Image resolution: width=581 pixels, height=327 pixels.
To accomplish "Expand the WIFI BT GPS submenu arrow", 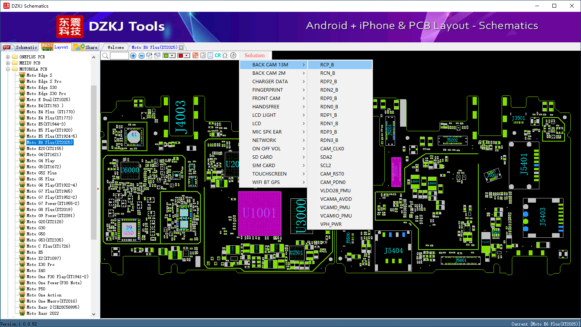I will coord(303,182).
